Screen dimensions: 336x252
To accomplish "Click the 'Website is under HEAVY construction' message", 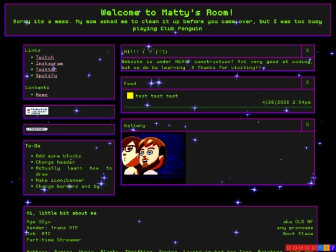I will [x=217, y=65].
